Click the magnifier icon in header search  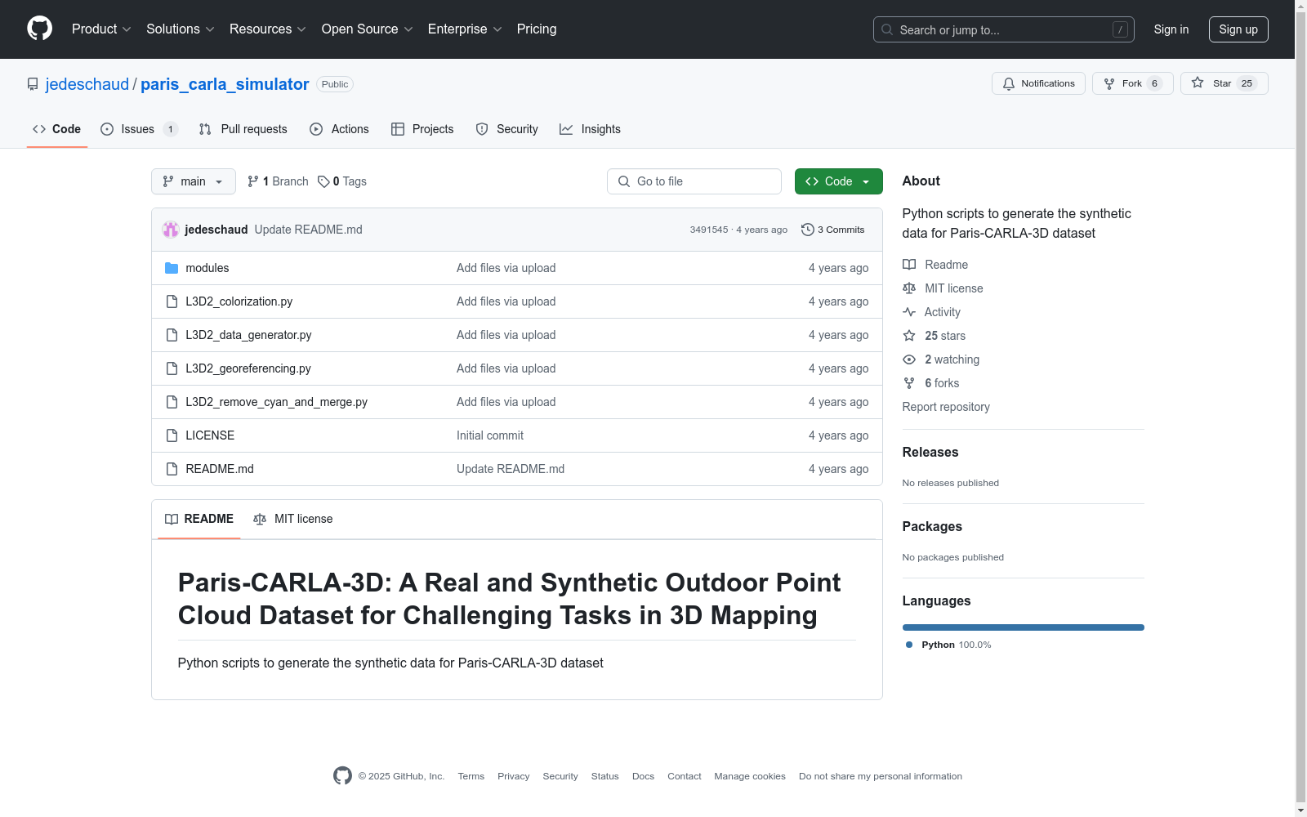(887, 29)
